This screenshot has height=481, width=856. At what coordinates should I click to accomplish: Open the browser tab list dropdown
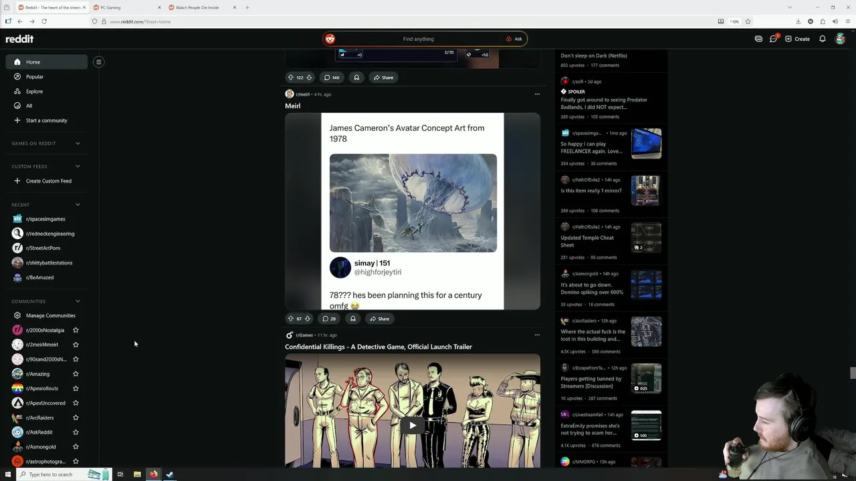click(789, 7)
